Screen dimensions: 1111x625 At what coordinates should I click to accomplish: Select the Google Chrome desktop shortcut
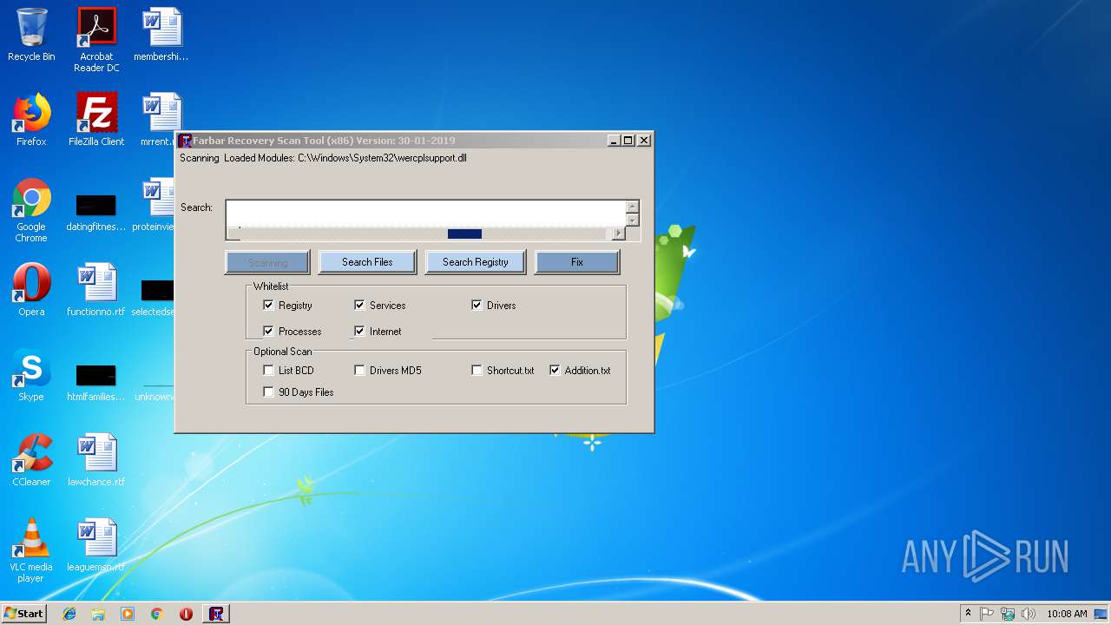click(x=31, y=210)
